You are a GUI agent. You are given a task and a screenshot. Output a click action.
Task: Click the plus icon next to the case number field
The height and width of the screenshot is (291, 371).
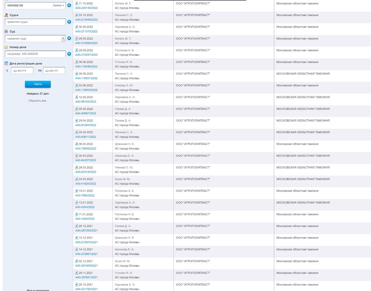69,54
